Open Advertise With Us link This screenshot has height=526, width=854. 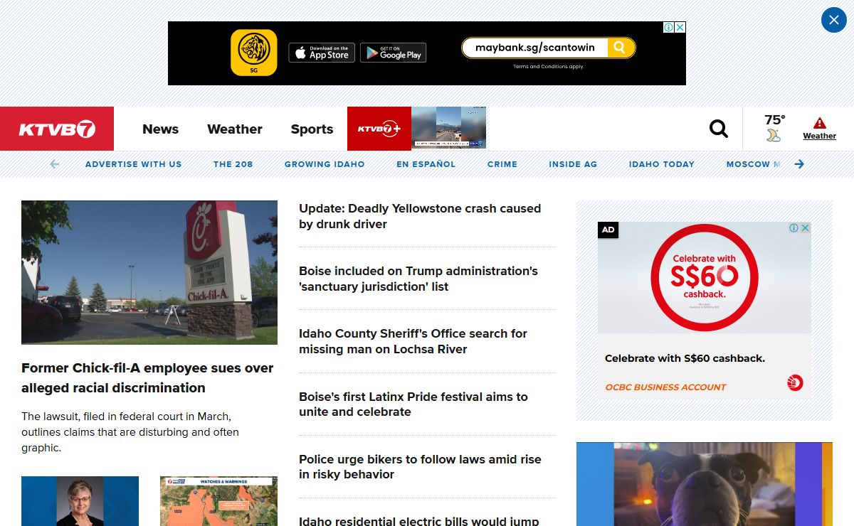click(x=133, y=164)
